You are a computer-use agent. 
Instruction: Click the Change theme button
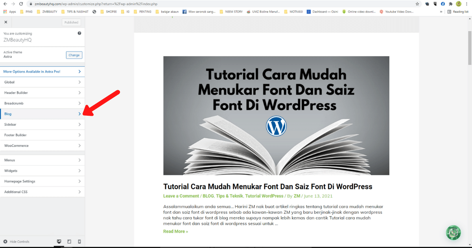74,55
